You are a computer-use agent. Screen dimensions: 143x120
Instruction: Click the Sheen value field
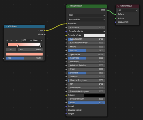tap(86, 69)
